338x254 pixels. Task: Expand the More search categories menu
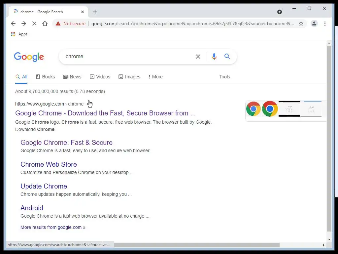tap(155, 77)
